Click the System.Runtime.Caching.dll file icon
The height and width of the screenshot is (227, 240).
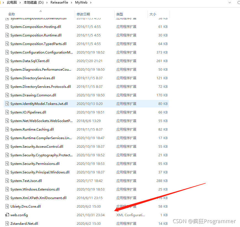point(7,129)
